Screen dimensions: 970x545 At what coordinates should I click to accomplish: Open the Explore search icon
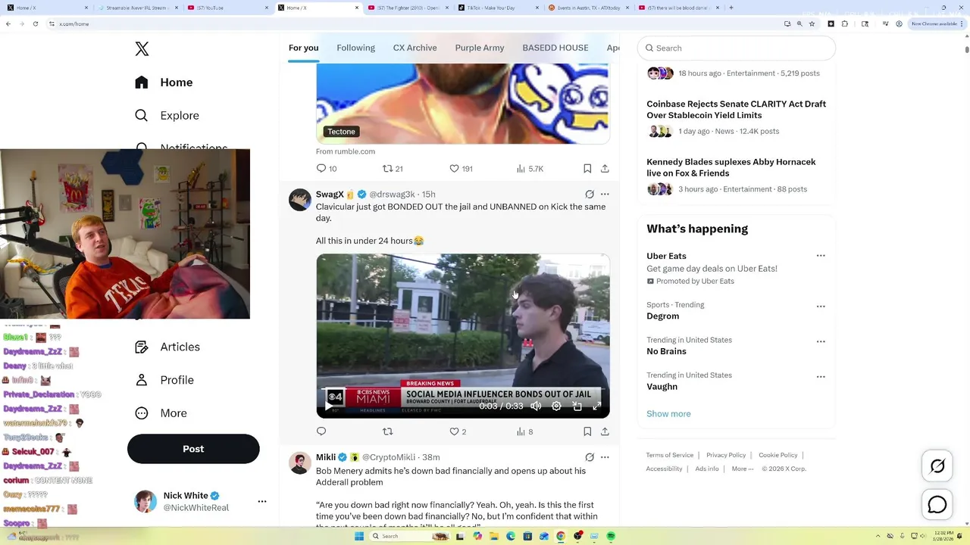pyautogui.click(x=141, y=116)
